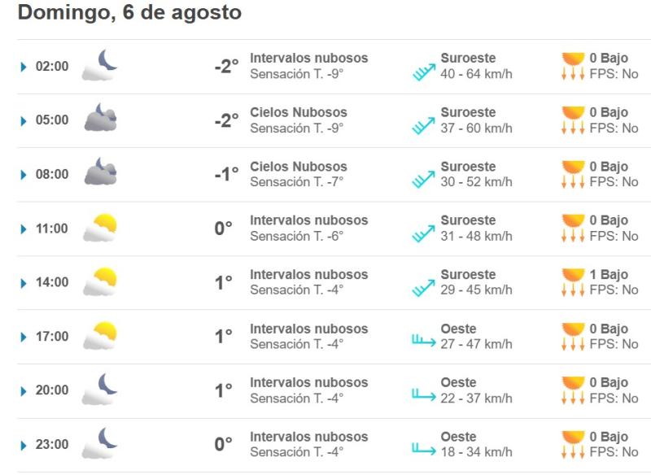Click the wind arrow icon for 02:00
Screen dimensions: 651x475
click(424, 74)
